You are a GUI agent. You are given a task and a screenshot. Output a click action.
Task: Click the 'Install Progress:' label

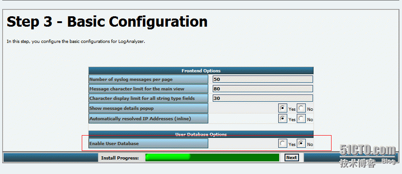point(120,158)
